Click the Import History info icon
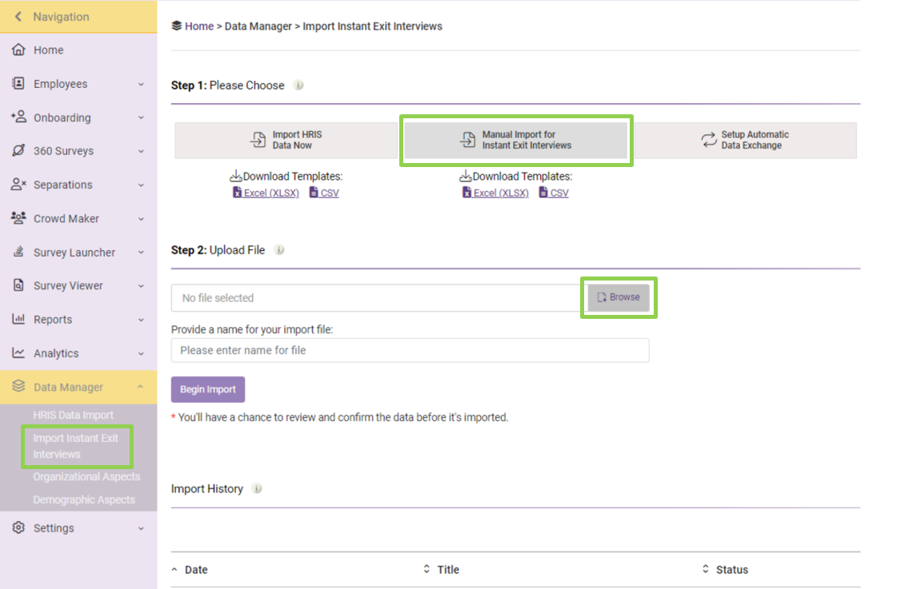Screen dimensions: 917x589 tap(257, 488)
